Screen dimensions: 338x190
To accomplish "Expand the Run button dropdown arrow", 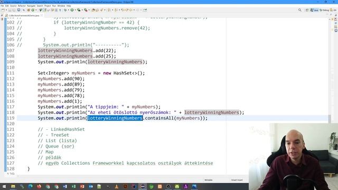I will (76, 10).
